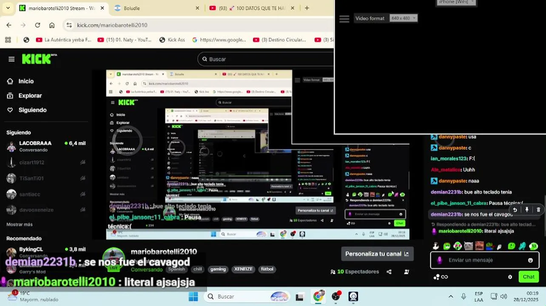The height and width of the screenshot is (306, 546).
Task: Click the chat identity dots icon
Action: 436,277
